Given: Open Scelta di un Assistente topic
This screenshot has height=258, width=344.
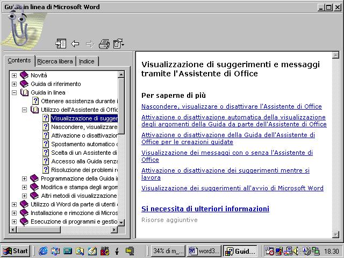Looking at the screenshot, I should 84,153.
